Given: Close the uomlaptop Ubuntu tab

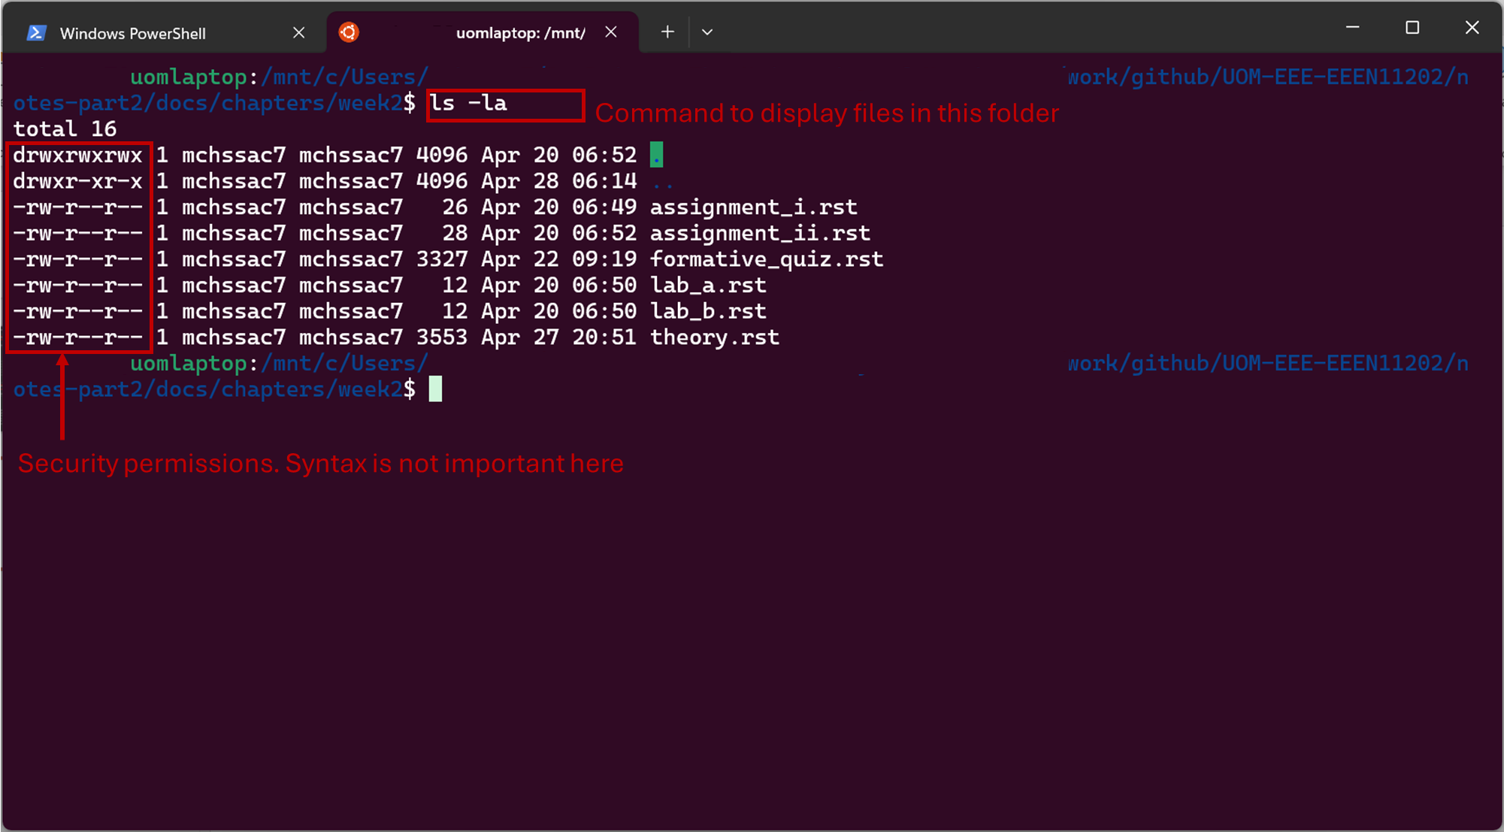Looking at the screenshot, I should (611, 32).
